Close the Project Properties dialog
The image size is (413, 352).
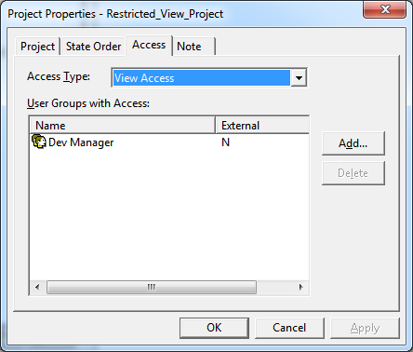pyautogui.click(x=384, y=9)
